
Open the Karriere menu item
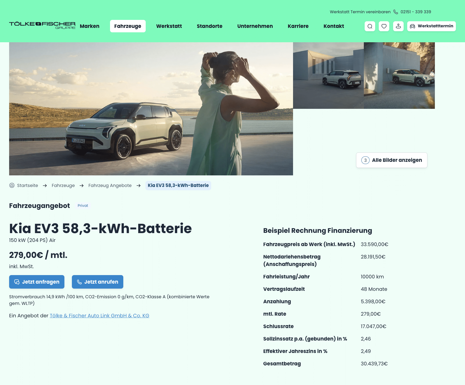point(298,26)
